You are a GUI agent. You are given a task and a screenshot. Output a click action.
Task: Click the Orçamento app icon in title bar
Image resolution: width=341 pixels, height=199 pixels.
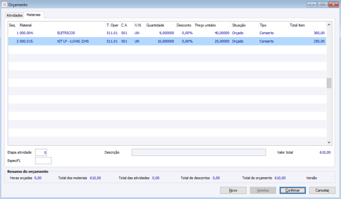point(4,5)
